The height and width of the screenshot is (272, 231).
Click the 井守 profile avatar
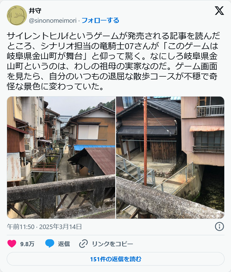(x=17, y=15)
